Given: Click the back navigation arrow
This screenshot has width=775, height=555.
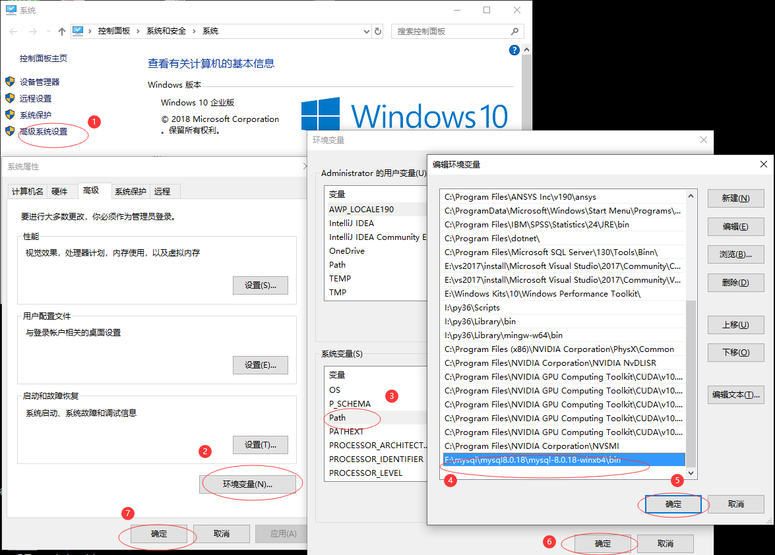Looking at the screenshot, I should point(13,30).
